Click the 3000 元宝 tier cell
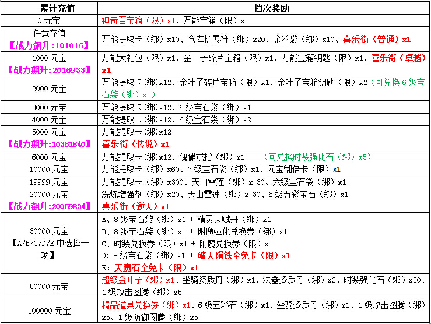This screenshot has width=431, height=324. (50, 108)
